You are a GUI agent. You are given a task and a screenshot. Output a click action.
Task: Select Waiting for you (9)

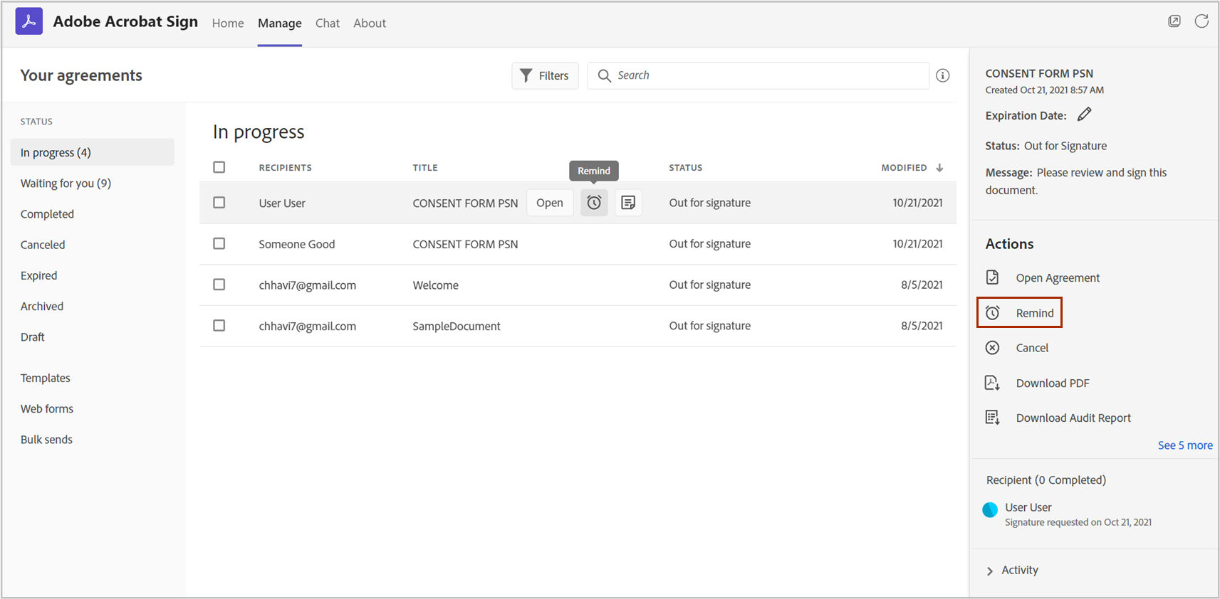(66, 184)
